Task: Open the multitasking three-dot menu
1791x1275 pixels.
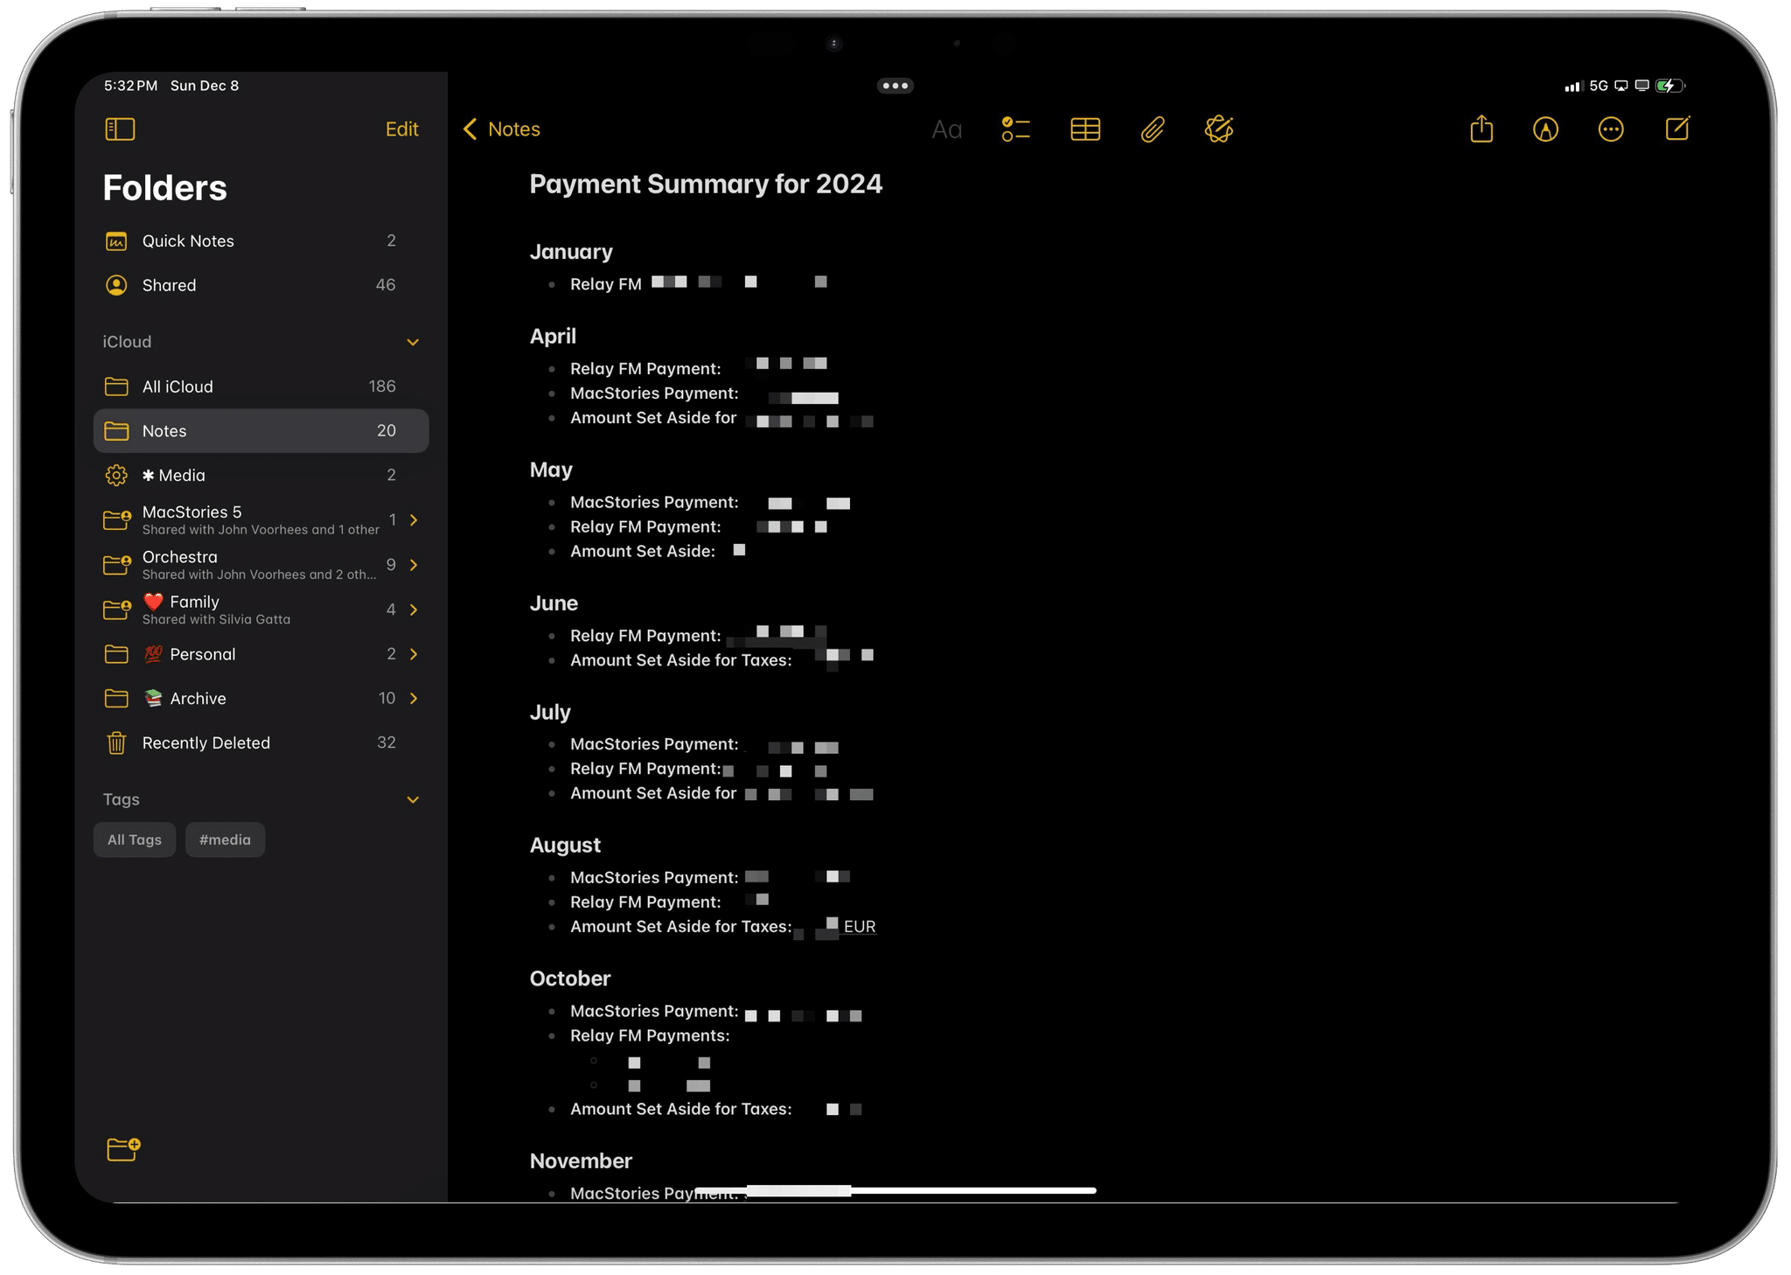Action: tap(895, 86)
